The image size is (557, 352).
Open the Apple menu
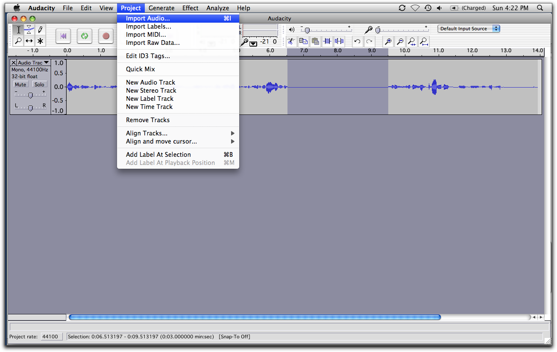[x=17, y=8]
